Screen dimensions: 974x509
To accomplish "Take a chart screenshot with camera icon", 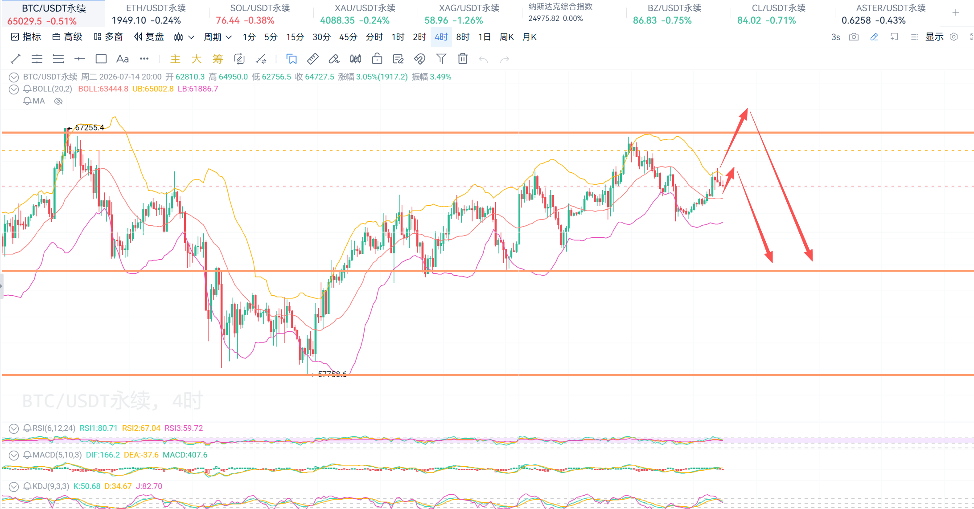I will pyautogui.click(x=854, y=37).
